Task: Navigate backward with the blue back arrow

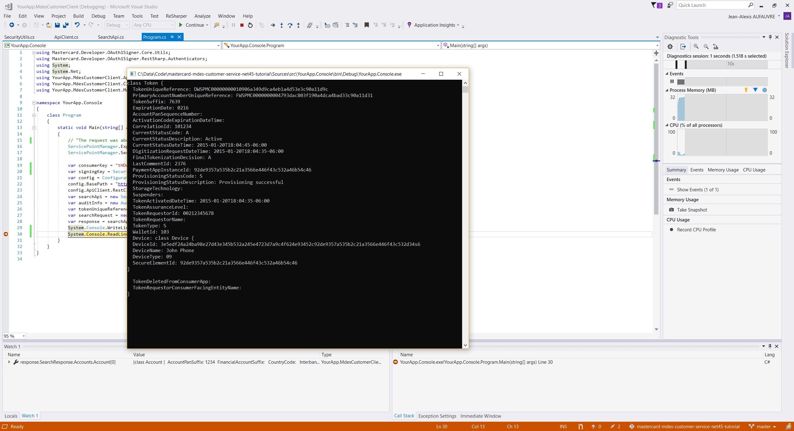Action: point(12,25)
